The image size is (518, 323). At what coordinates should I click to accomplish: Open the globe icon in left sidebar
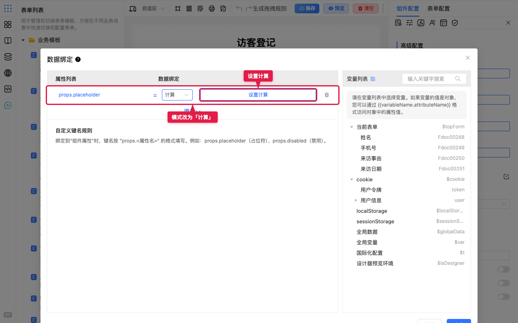tap(8, 73)
